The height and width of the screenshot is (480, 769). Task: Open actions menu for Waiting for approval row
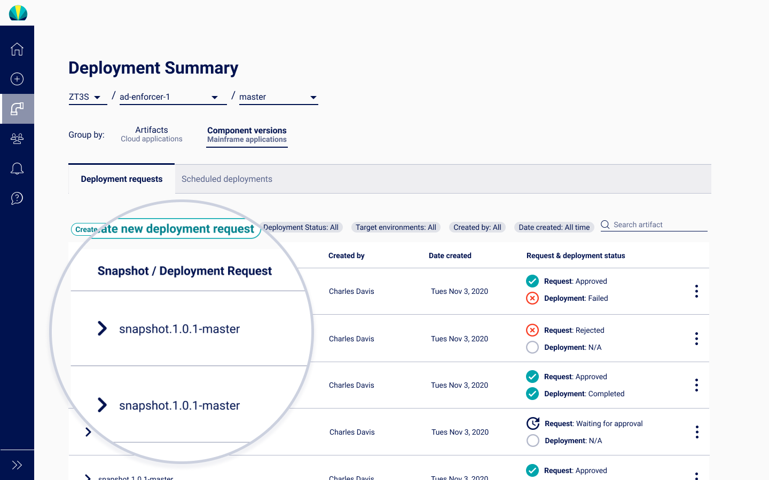click(697, 432)
